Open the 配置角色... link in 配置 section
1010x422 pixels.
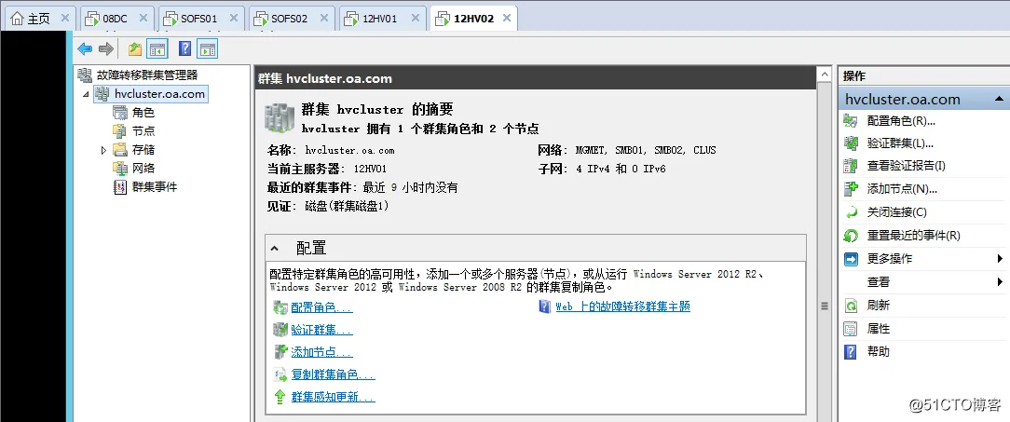coord(322,308)
